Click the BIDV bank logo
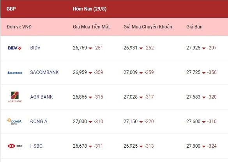The height and width of the screenshot is (162, 228). click(x=15, y=48)
